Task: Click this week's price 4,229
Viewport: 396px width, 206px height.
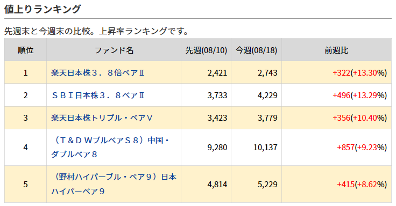Action: pyautogui.click(x=267, y=95)
